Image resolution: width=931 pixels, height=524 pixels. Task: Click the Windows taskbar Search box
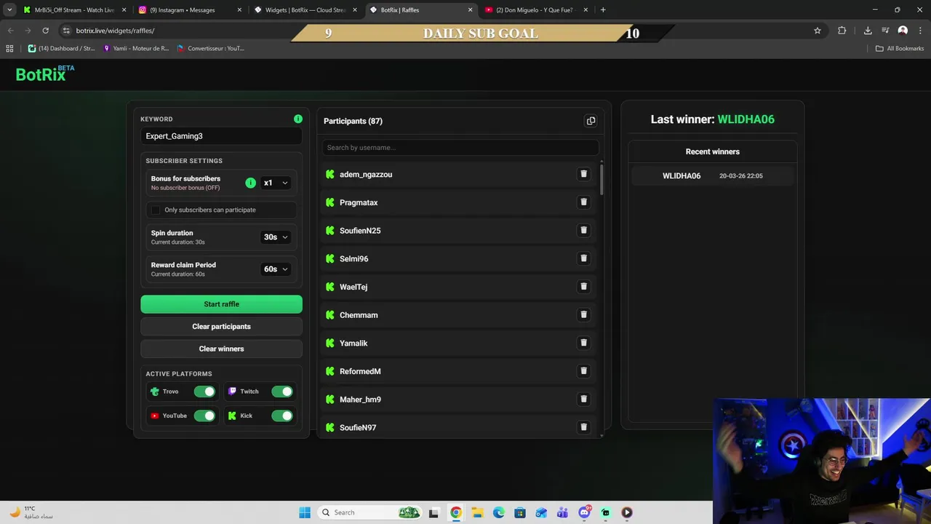[x=369, y=512]
